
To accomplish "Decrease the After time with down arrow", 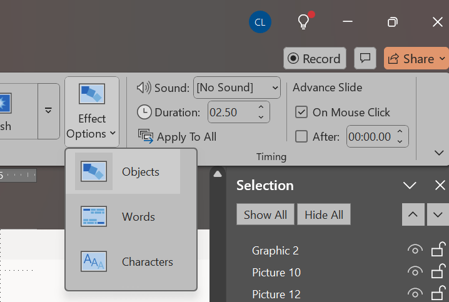I will tap(400, 141).
